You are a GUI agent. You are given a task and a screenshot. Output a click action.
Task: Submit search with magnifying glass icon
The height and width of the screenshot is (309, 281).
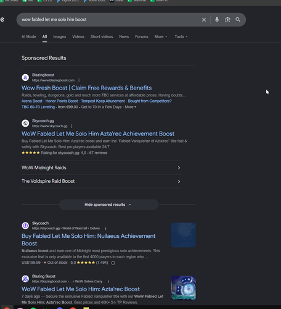coord(238,20)
